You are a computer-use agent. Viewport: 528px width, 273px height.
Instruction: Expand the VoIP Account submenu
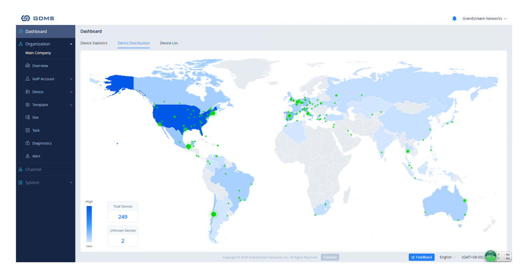[x=71, y=79]
